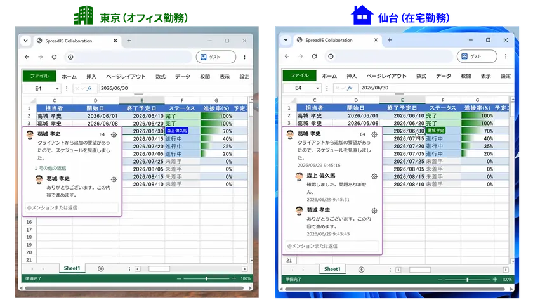Expand name box dropdown in Sendai spreadsheet
This screenshot has width=533, height=300.
pos(317,88)
